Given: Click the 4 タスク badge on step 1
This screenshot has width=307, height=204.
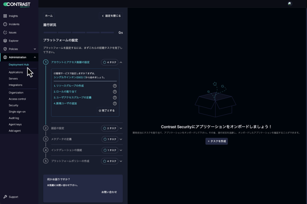Looking at the screenshot, I should pos(109,62).
